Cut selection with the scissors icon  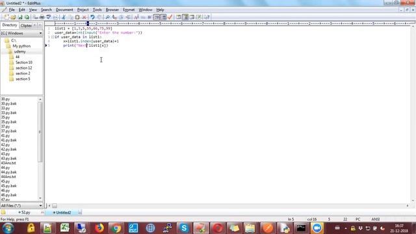point(64,17)
